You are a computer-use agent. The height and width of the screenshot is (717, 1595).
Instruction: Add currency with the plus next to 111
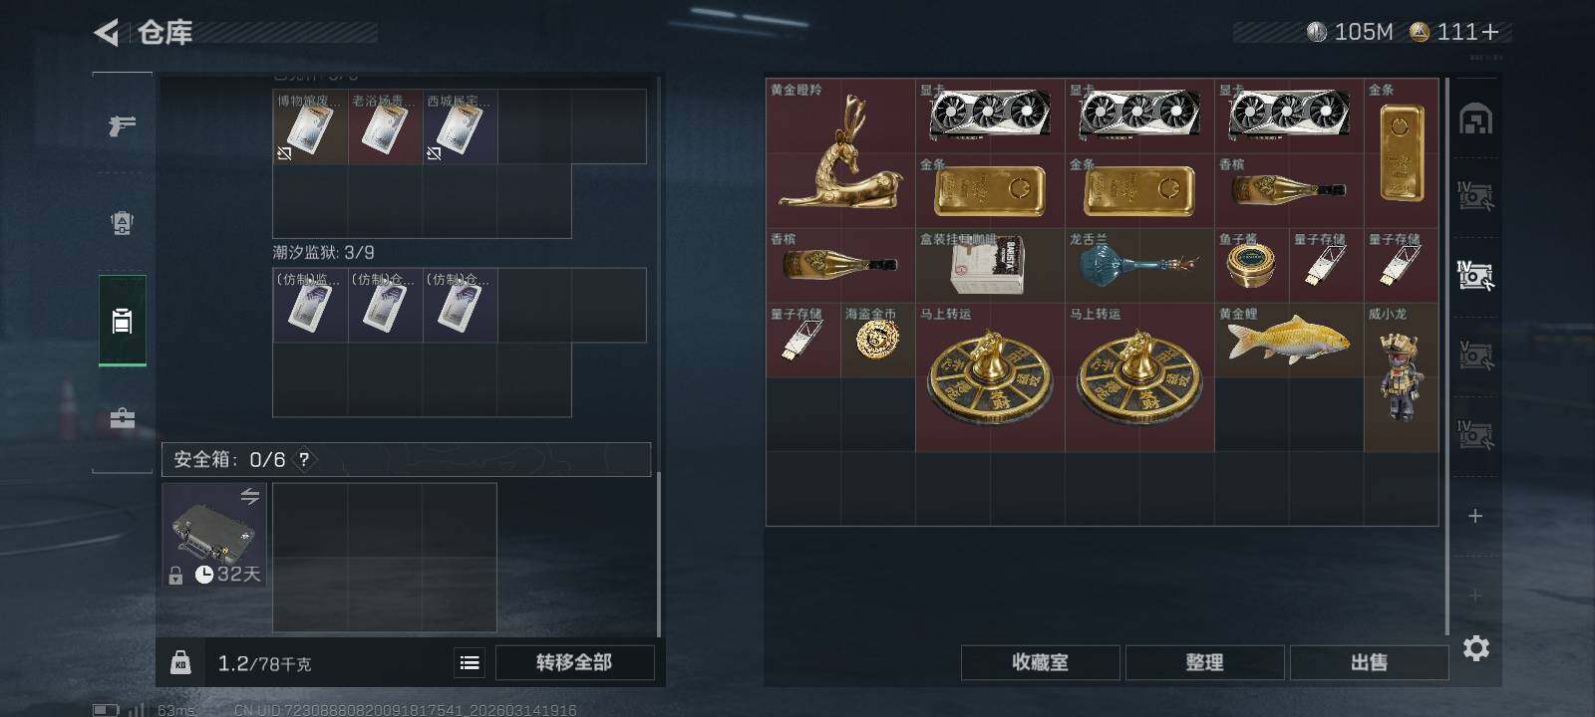click(1490, 32)
